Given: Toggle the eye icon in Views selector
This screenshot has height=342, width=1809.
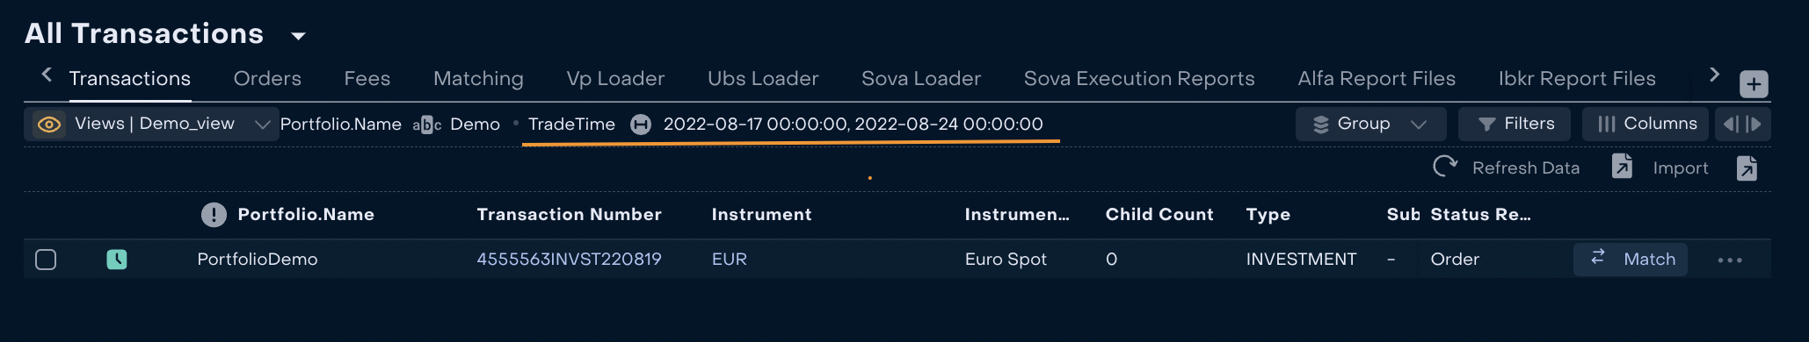Looking at the screenshot, I should click(49, 125).
